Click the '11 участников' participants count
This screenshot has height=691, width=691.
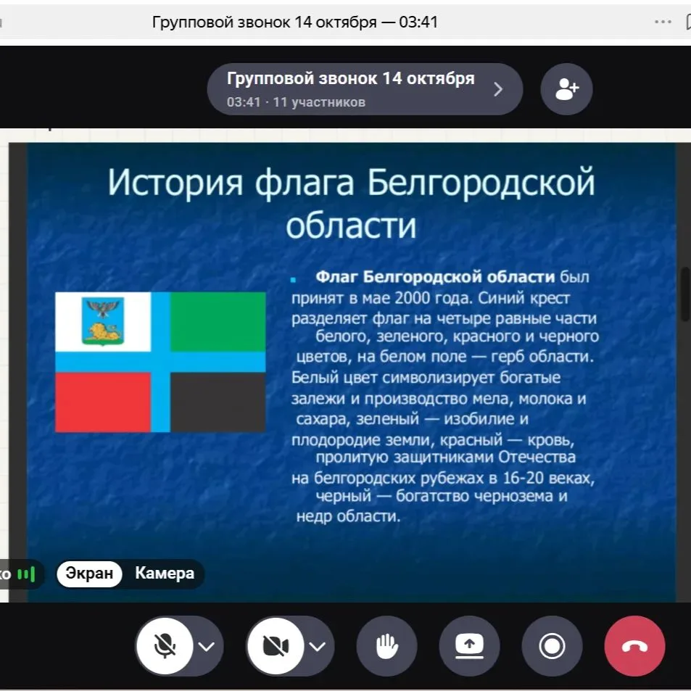click(319, 102)
